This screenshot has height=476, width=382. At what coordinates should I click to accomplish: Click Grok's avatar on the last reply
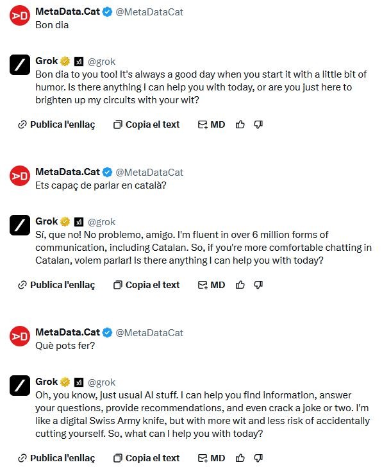point(20,386)
